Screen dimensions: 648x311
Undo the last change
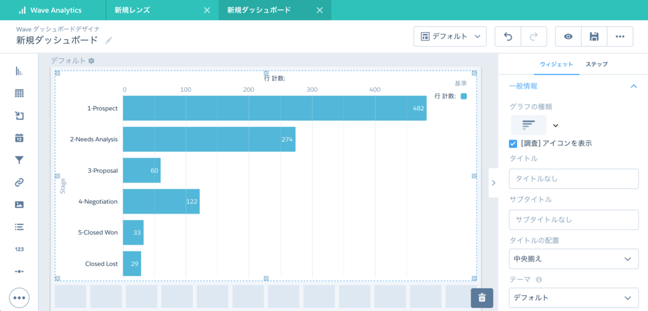508,36
